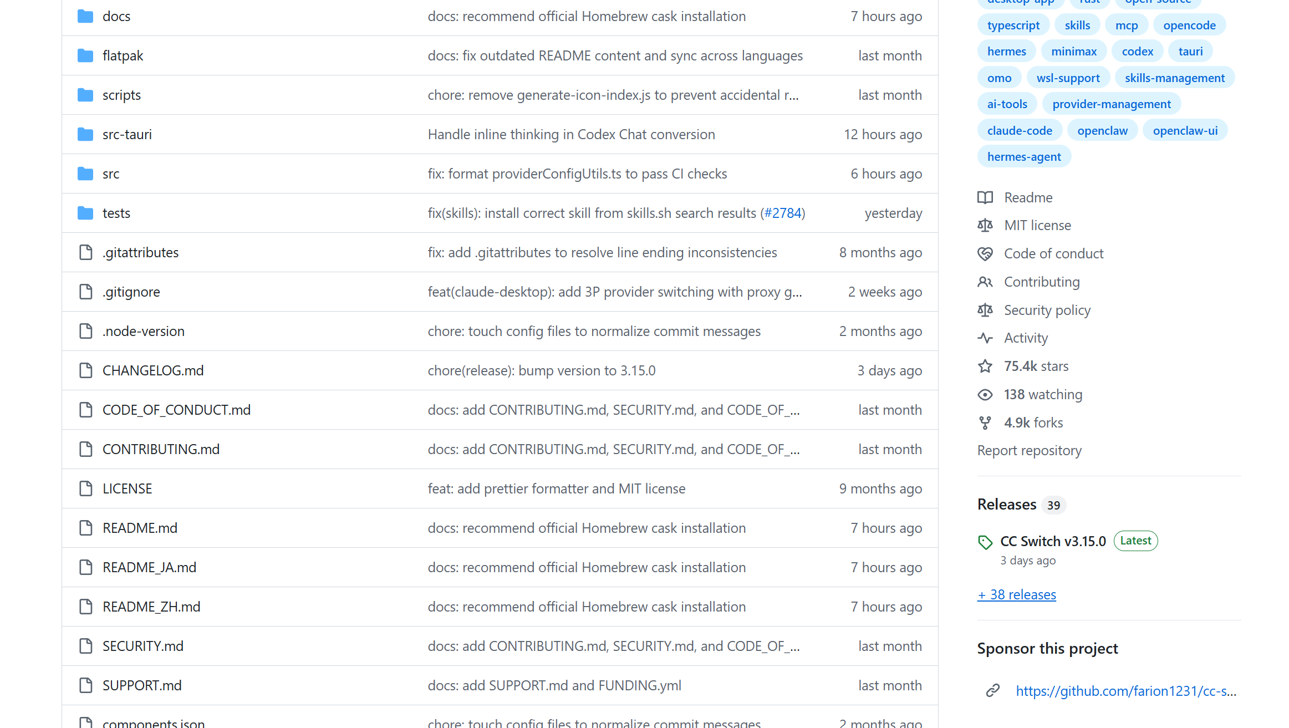The width and height of the screenshot is (1289, 728).
Task: Open commit 'Handle inline thinking in Codex Chat conversion'
Action: click(572, 134)
